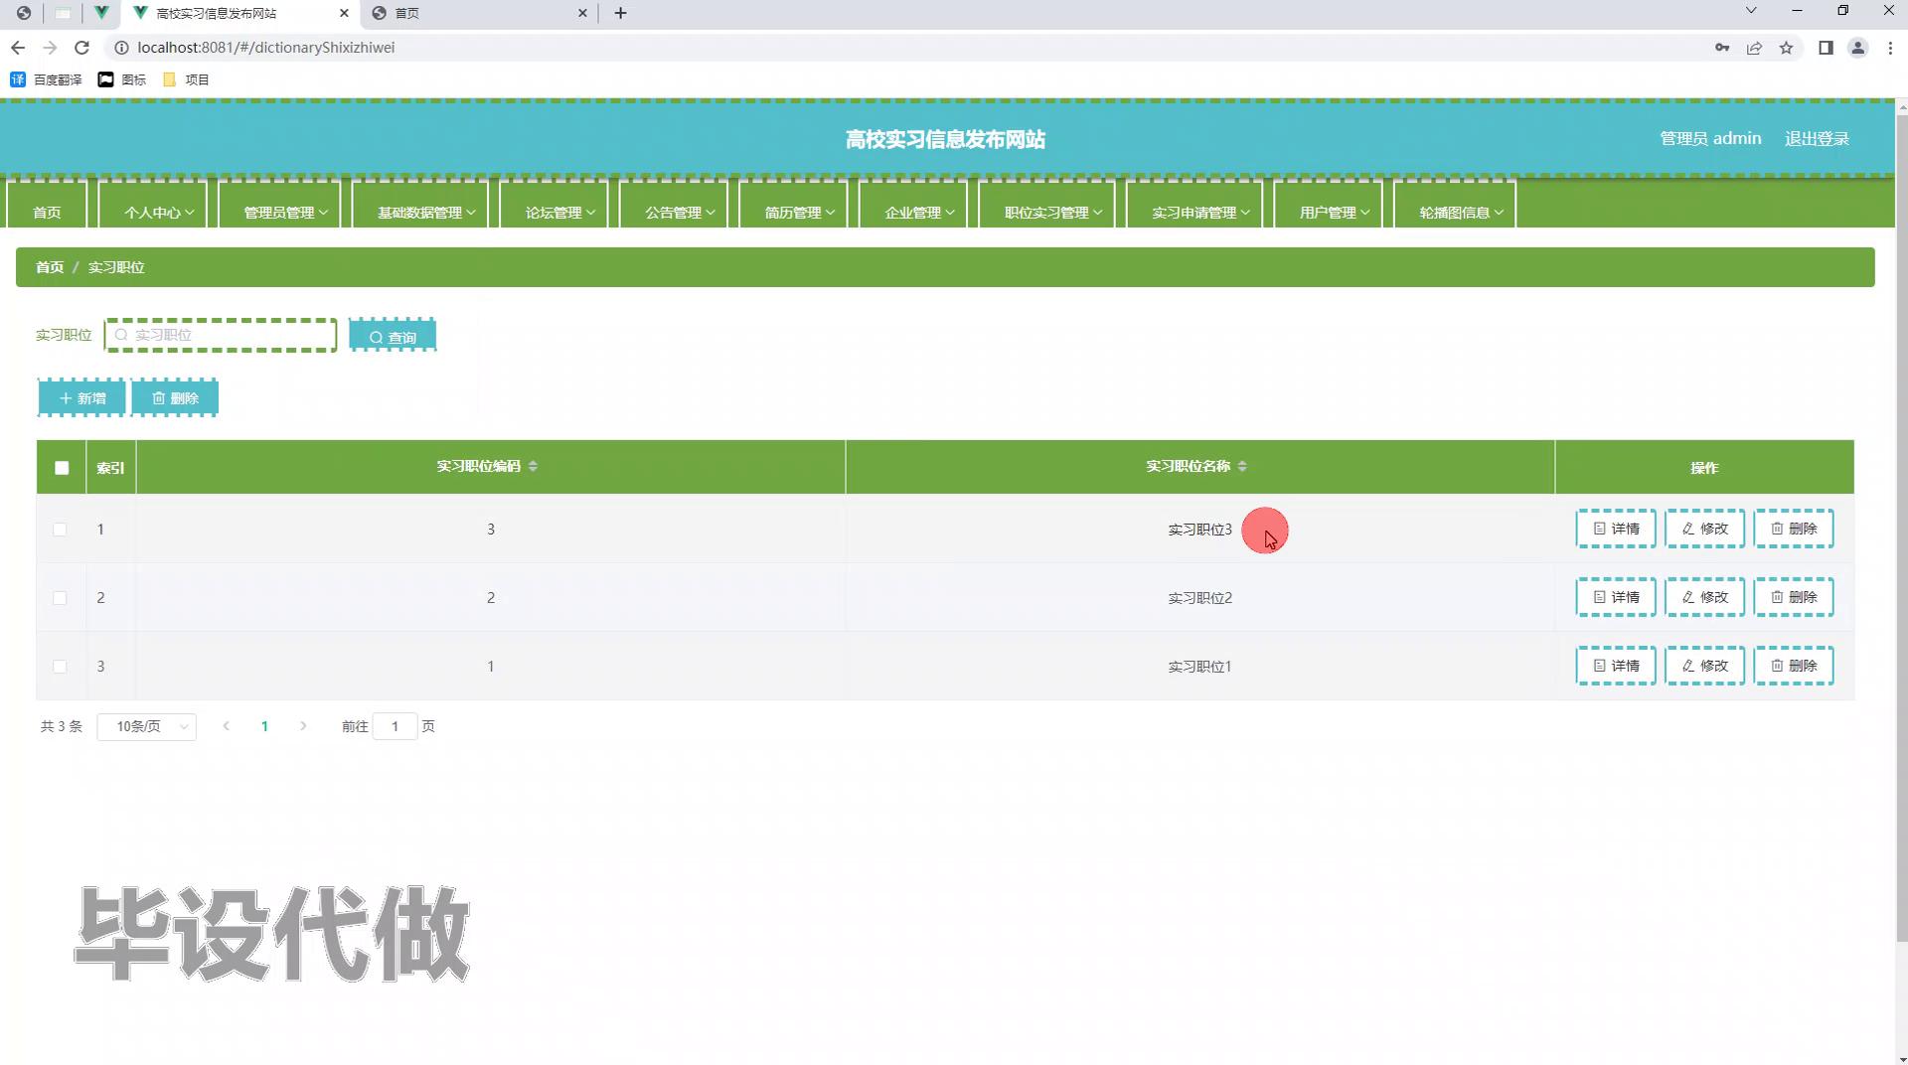The width and height of the screenshot is (1908, 1065).
Task: Open the tab search chevron
Action: [x=1751, y=10]
